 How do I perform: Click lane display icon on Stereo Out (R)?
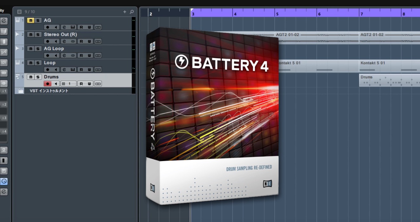coord(98,41)
